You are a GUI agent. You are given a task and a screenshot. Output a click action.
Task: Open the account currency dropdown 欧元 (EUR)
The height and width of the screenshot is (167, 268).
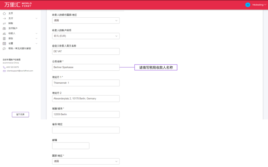tap(86, 36)
